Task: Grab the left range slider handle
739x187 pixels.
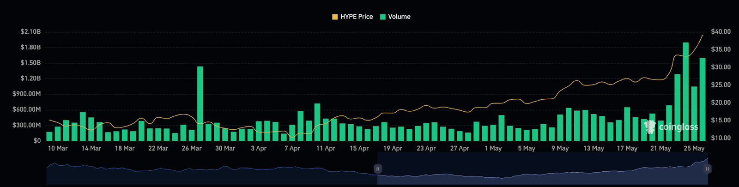Action: coord(378,169)
